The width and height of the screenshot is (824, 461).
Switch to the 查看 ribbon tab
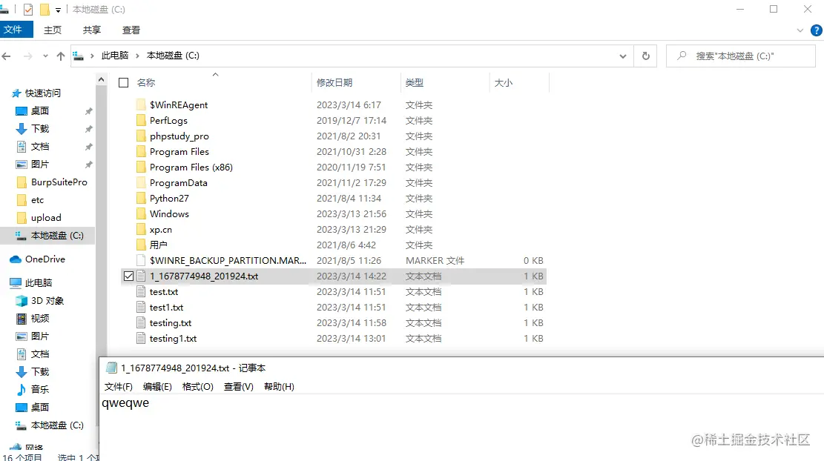point(131,30)
